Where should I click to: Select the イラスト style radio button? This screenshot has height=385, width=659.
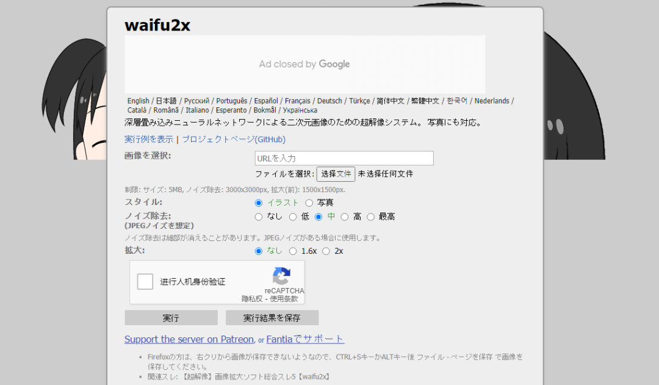(259, 203)
